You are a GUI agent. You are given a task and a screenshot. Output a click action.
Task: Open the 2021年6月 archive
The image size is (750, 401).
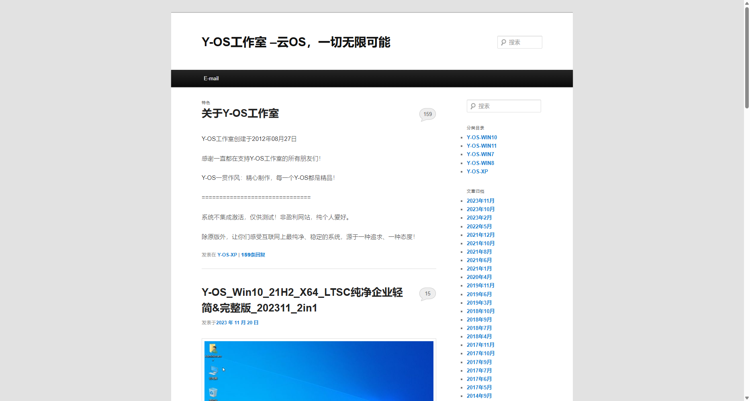(x=479, y=260)
